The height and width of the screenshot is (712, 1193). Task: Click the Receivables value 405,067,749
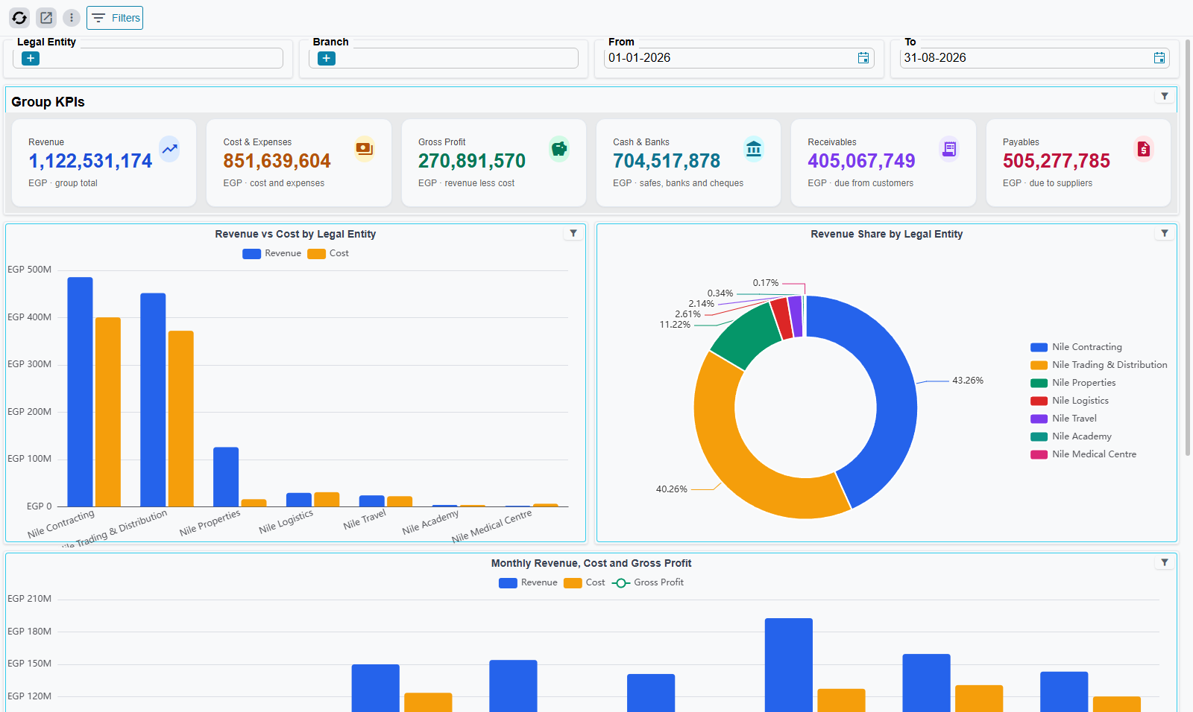tap(861, 161)
